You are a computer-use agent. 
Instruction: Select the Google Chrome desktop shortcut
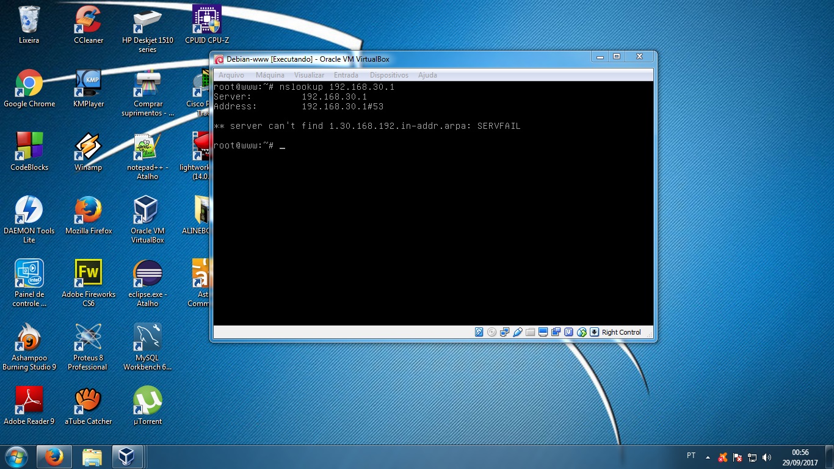click(29, 89)
